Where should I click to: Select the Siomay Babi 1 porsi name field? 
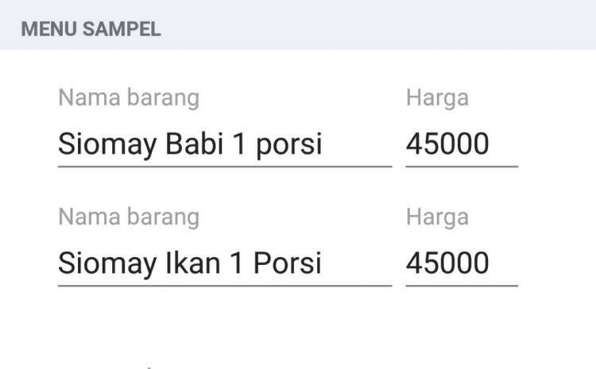225,144
